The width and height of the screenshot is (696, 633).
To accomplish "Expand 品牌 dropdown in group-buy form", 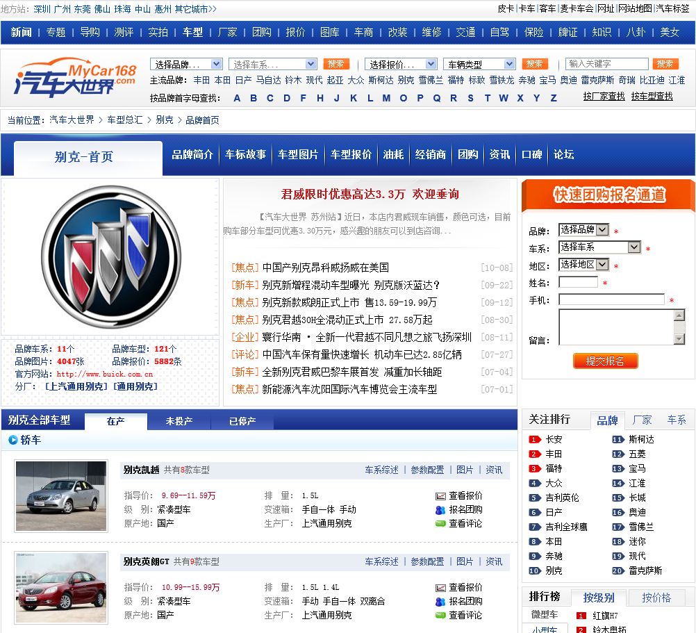I will 583,229.
